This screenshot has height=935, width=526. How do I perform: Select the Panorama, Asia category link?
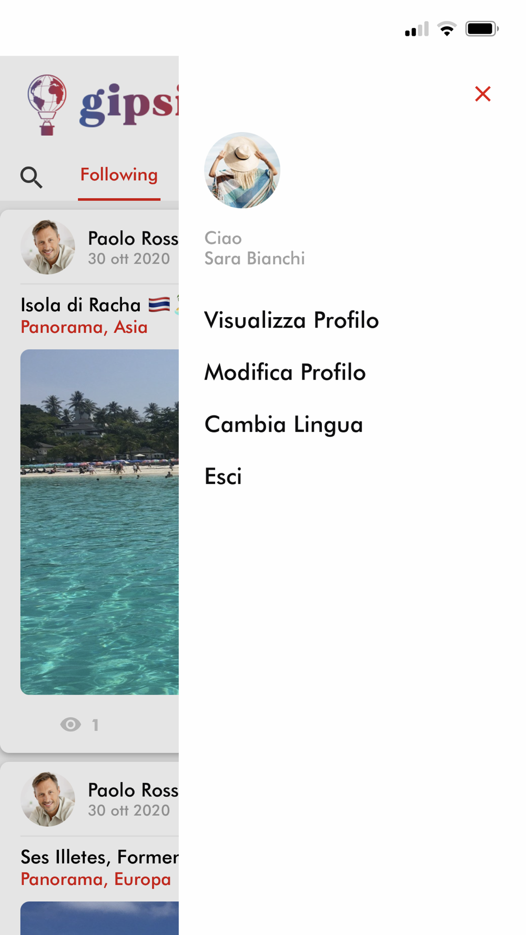pyautogui.click(x=84, y=327)
